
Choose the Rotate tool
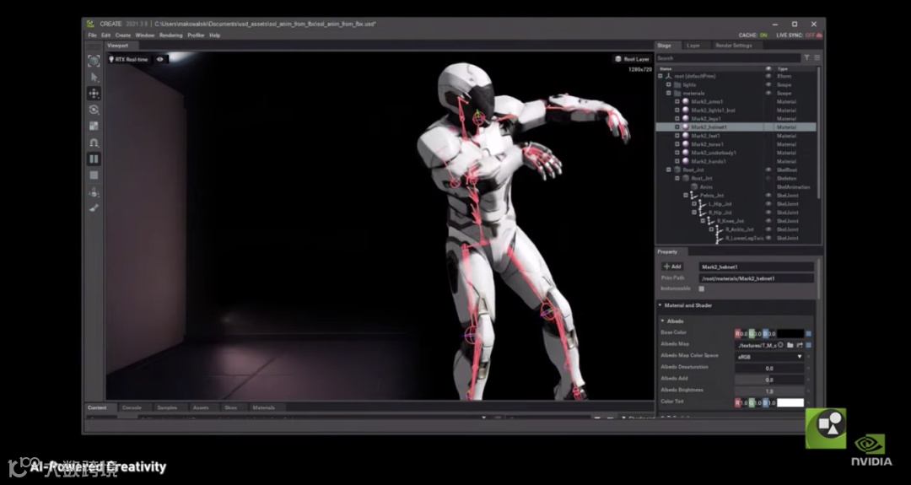pos(94,110)
